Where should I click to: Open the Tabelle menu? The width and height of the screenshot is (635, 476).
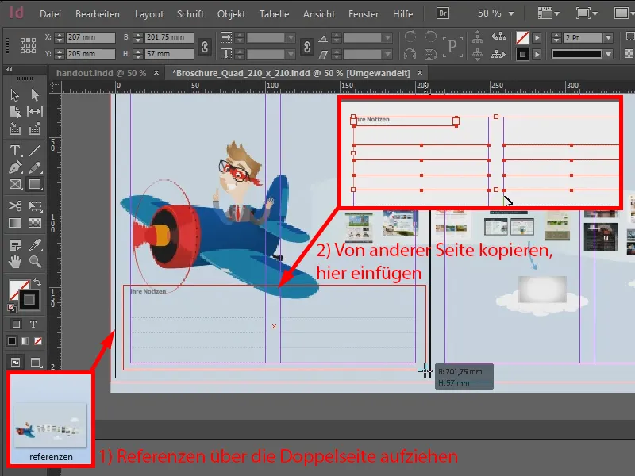coord(274,14)
